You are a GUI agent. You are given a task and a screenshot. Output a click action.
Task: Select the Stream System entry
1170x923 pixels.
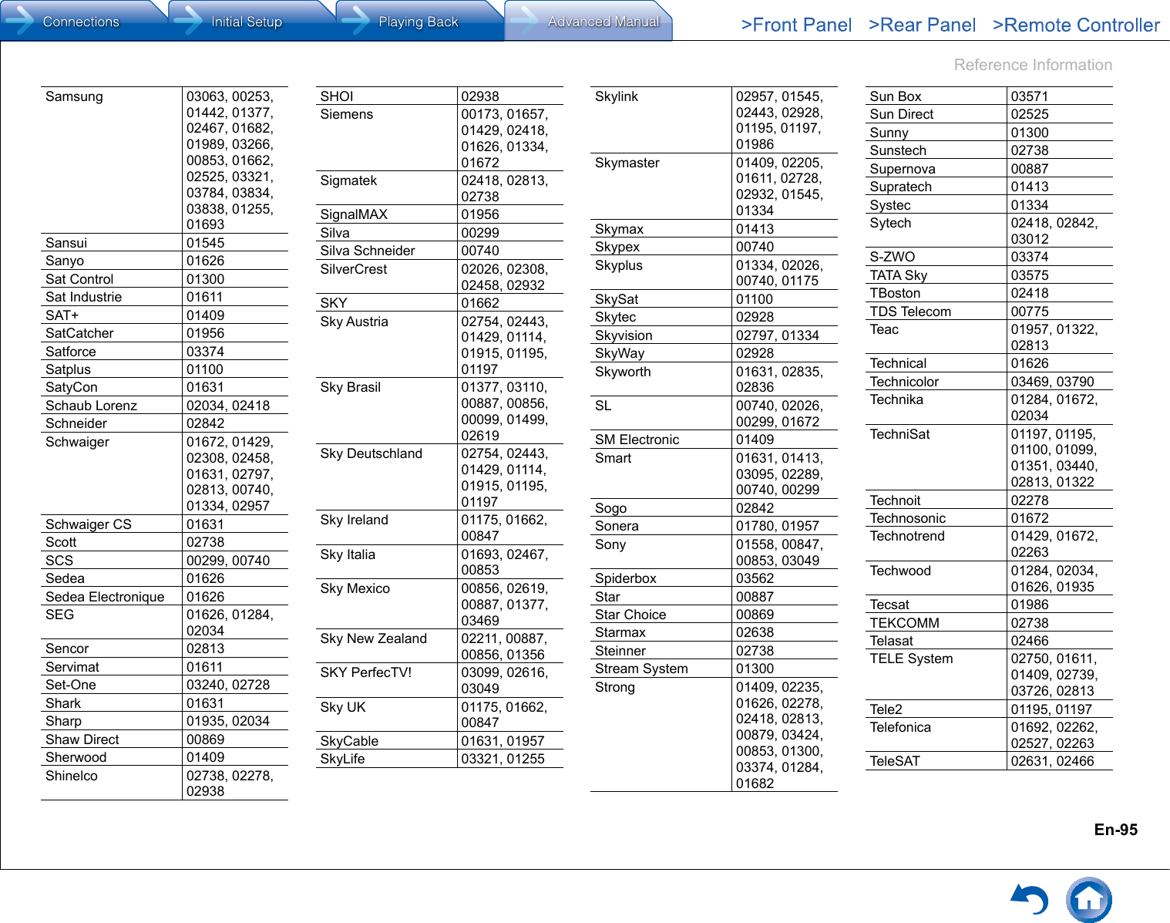(641, 669)
